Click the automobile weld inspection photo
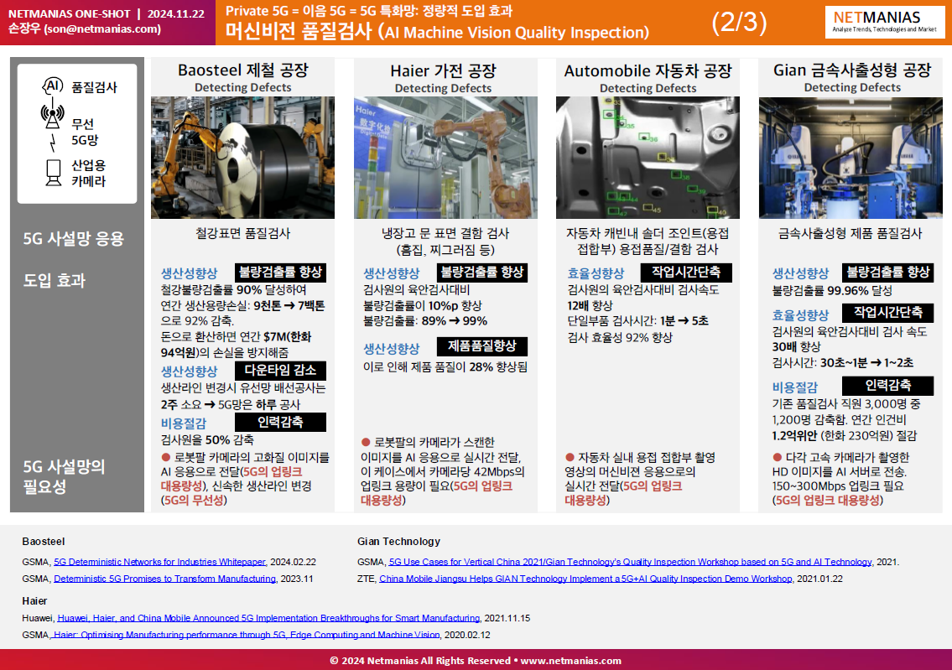This screenshot has width=952, height=670. point(648,158)
